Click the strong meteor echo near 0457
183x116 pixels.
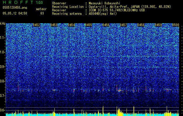pyautogui.click(x=120, y=90)
